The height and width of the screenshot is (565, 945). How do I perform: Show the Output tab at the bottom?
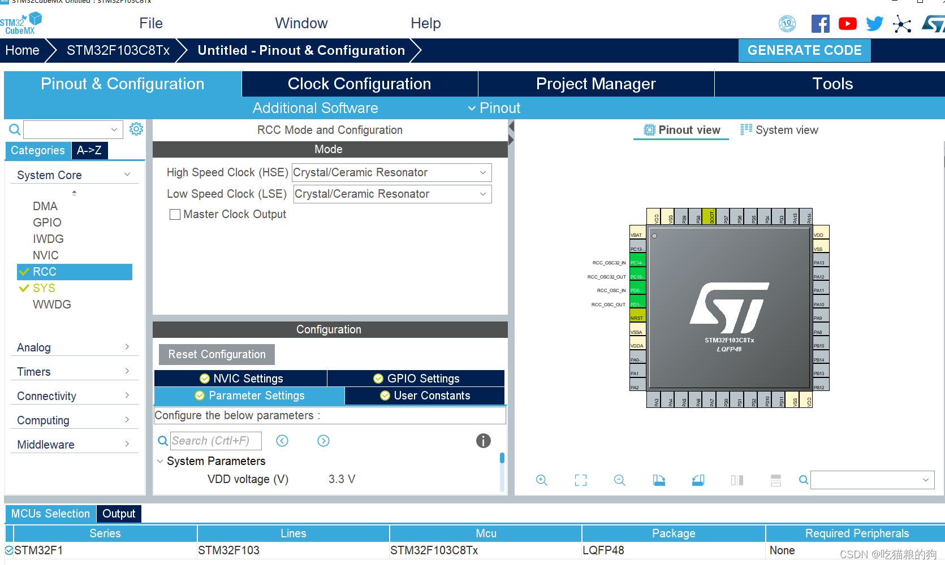(x=119, y=514)
